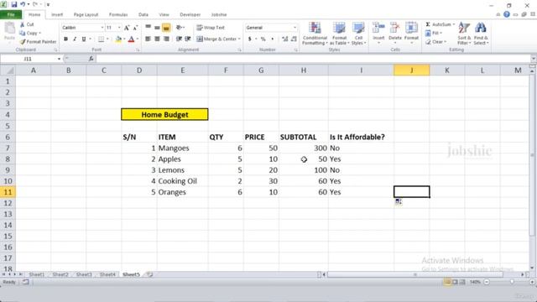
Task: Open Find & Select menu
Action: pos(481,34)
